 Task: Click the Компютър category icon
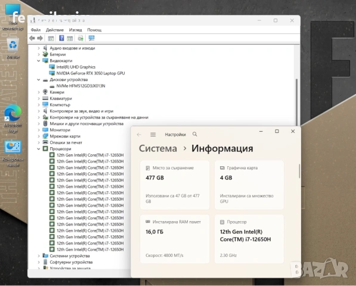[45, 104]
